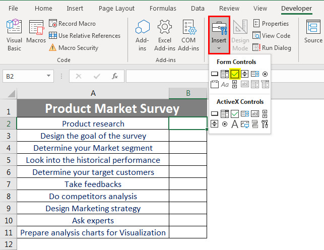The width and height of the screenshot is (324, 250).
Task: Switch to the Formulas tab
Action: pos(163,8)
